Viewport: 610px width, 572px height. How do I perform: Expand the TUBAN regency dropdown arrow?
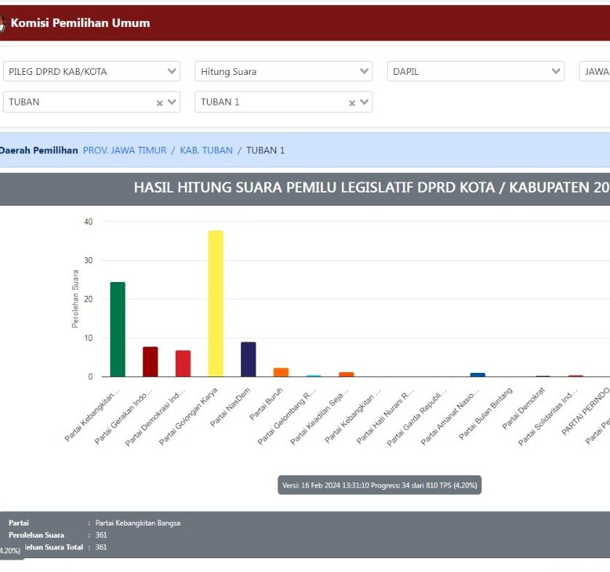pos(172,102)
